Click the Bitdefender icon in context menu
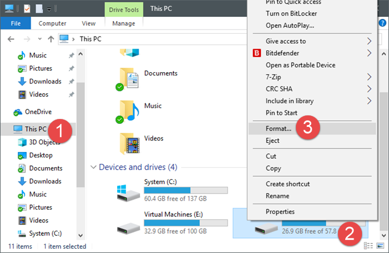 [256, 53]
